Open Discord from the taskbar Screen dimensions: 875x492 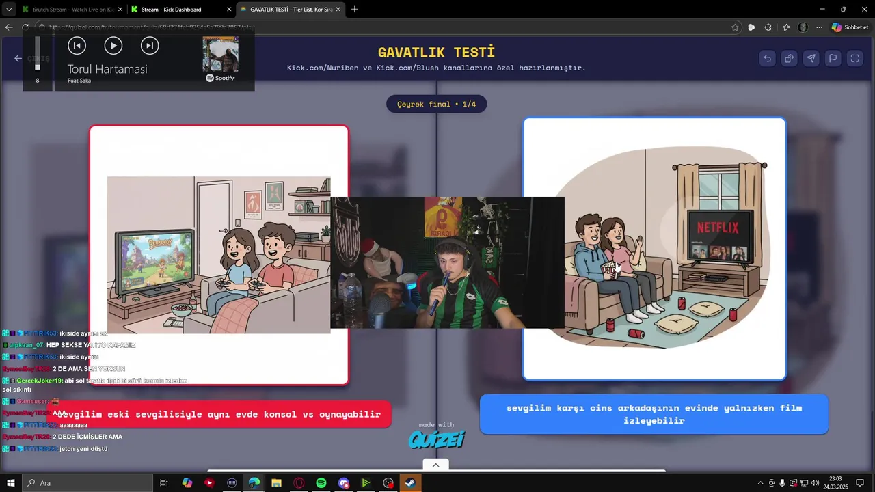pos(343,483)
